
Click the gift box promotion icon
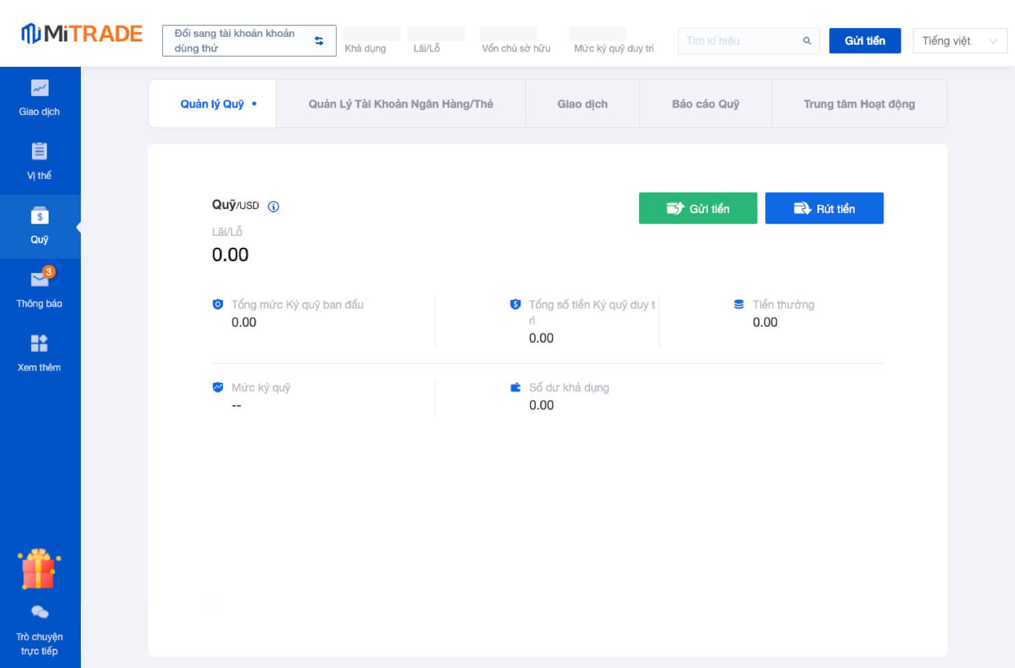pyautogui.click(x=39, y=570)
